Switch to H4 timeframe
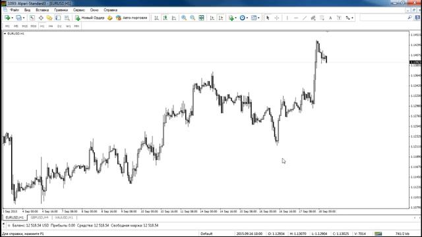Image resolution: width=422 pixels, height=237 pixels. point(51,26)
